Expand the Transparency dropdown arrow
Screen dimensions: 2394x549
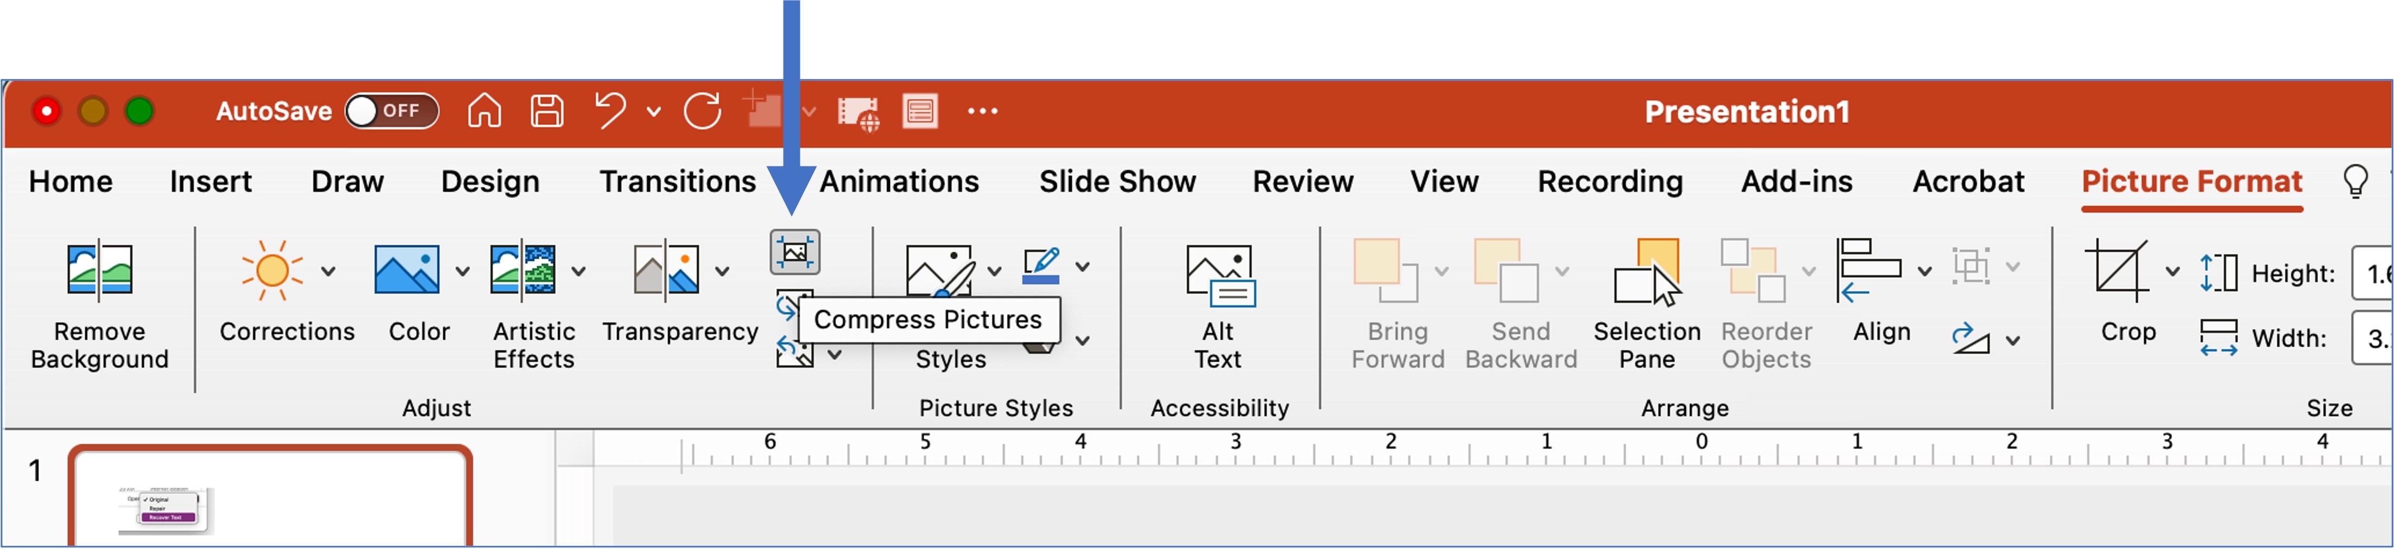click(x=722, y=271)
